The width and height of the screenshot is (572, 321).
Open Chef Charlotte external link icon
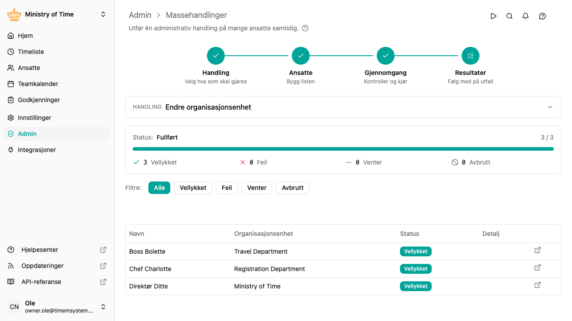538,267
